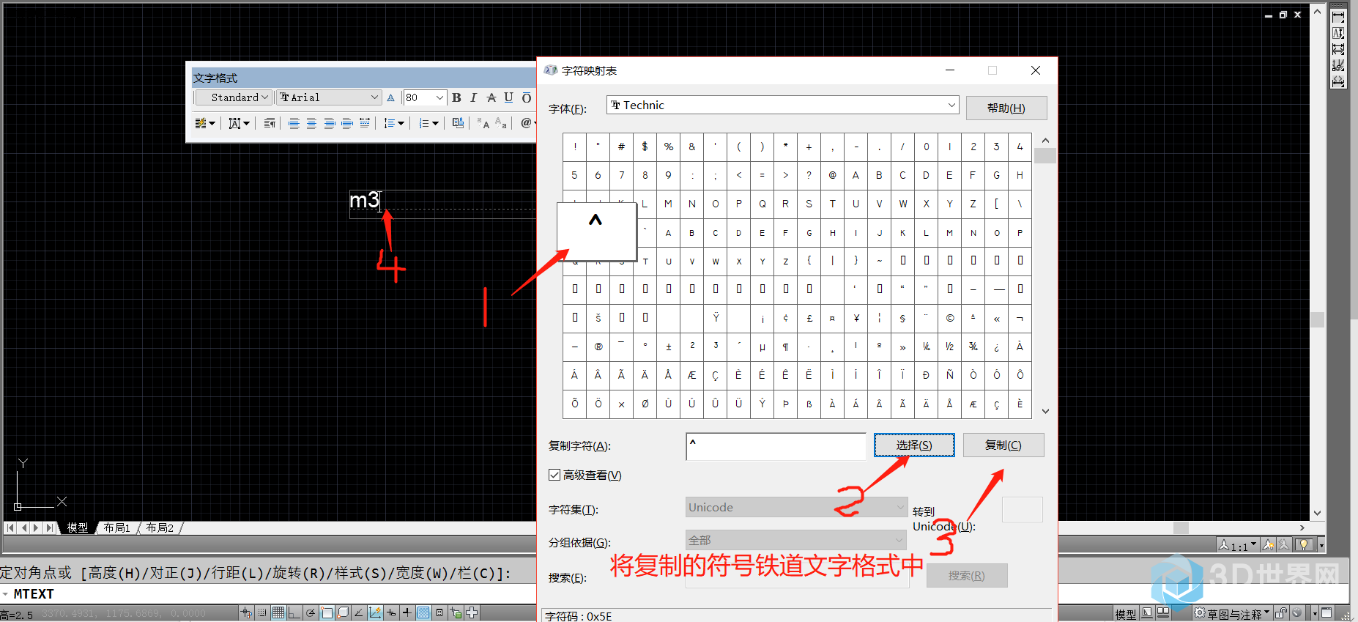1358x622 pixels.
Task: Toggle Italic in the text formatting toolbar
Action: (x=474, y=97)
